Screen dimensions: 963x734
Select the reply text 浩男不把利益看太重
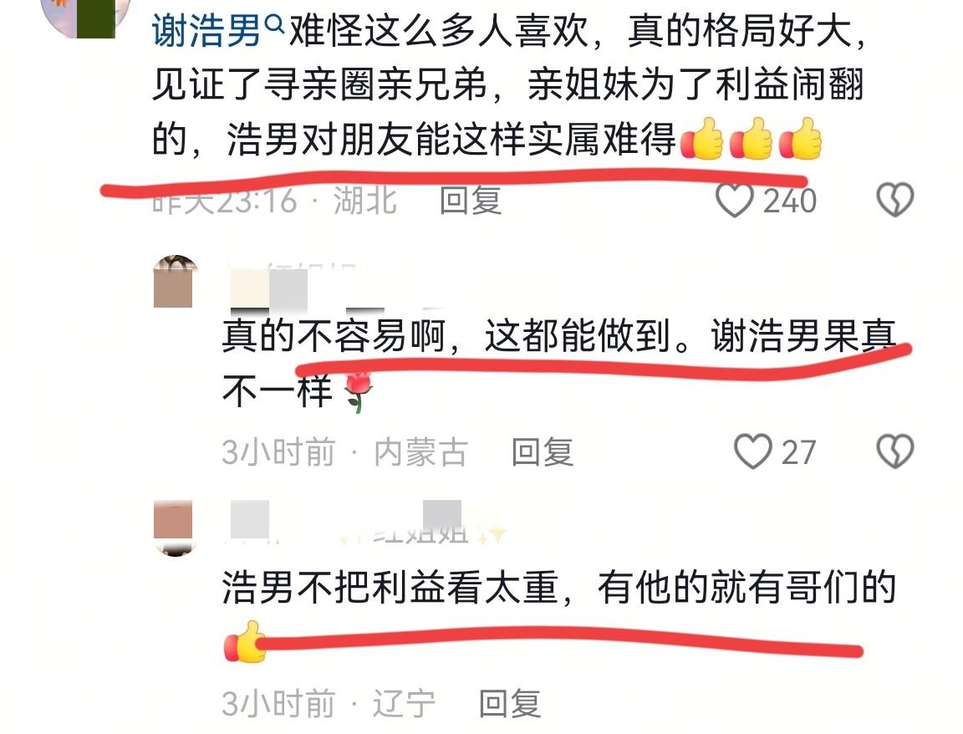click(559, 613)
